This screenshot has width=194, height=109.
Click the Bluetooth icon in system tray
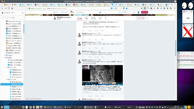(155, 107)
